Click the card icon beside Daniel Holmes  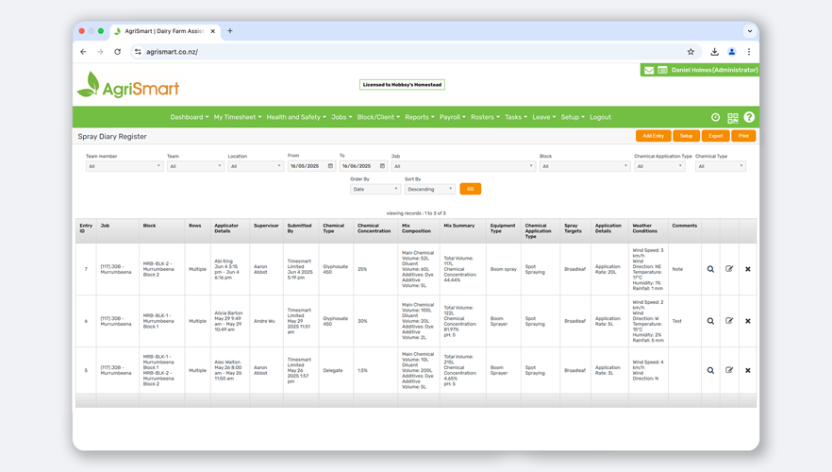(x=663, y=70)
